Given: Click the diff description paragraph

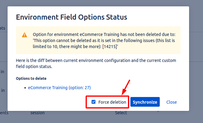Looking at the screenshot, I should tap(96, 63).
